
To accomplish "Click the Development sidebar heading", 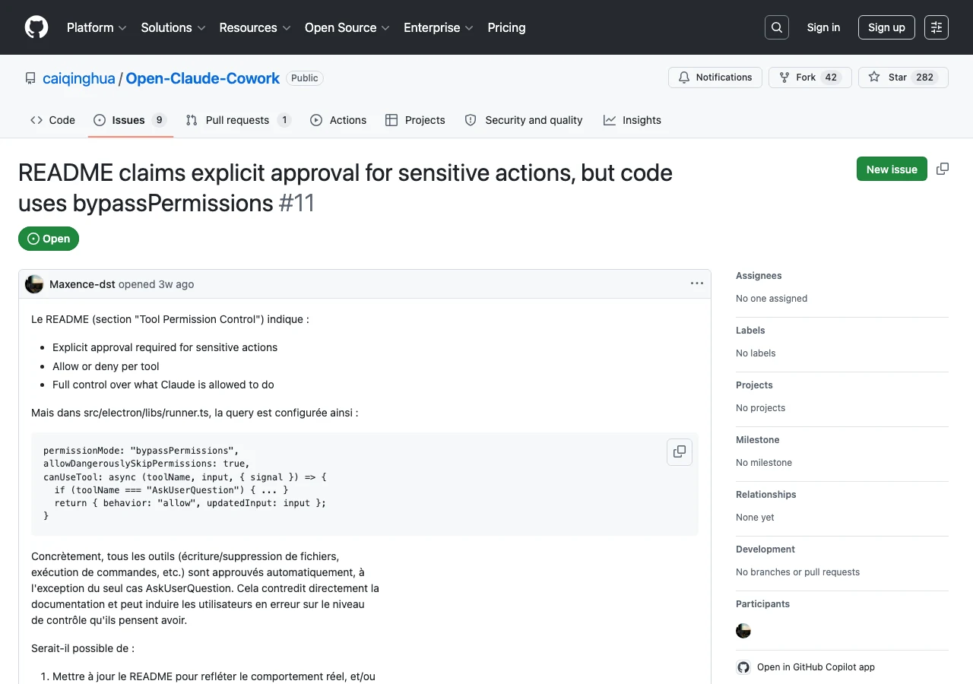I will [765, 549].
